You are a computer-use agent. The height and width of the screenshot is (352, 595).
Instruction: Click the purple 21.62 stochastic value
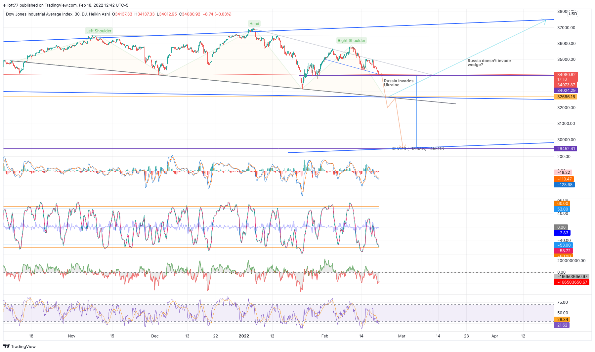[562, 325]
